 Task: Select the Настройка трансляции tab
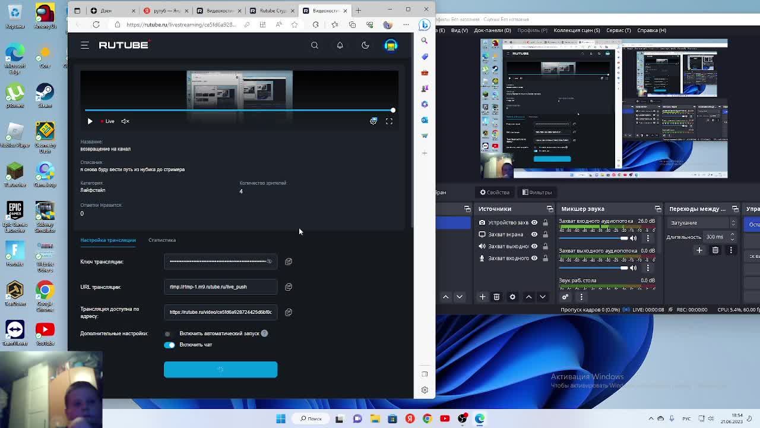[108, 240]
